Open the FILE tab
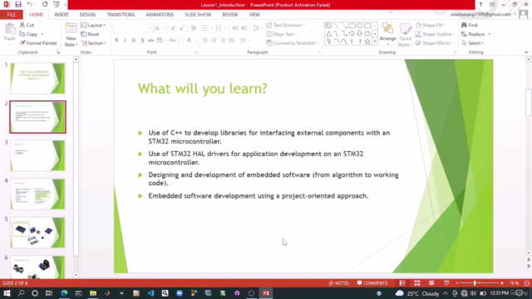Image resolution: width=532 pixels, height=299 pixels. tap(11, 15)
